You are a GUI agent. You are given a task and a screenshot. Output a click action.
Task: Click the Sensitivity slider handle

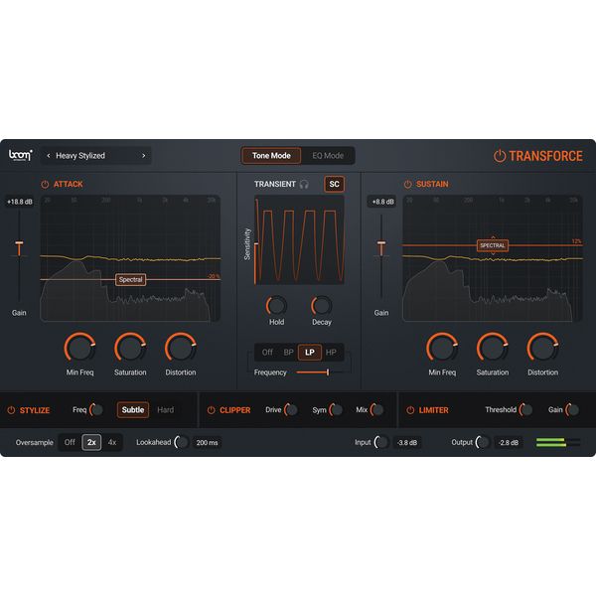(256, 244)
